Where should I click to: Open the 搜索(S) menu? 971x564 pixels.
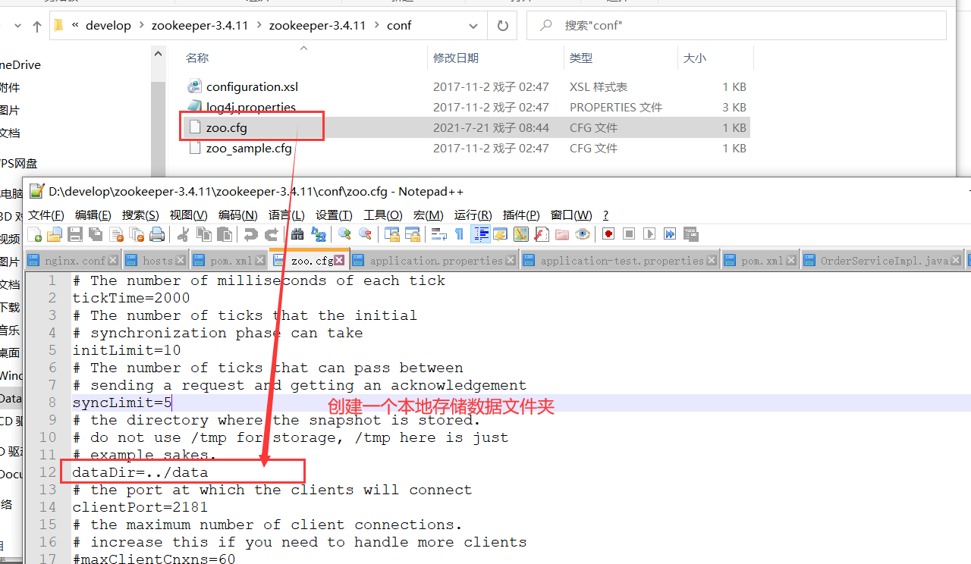point(140,215)
